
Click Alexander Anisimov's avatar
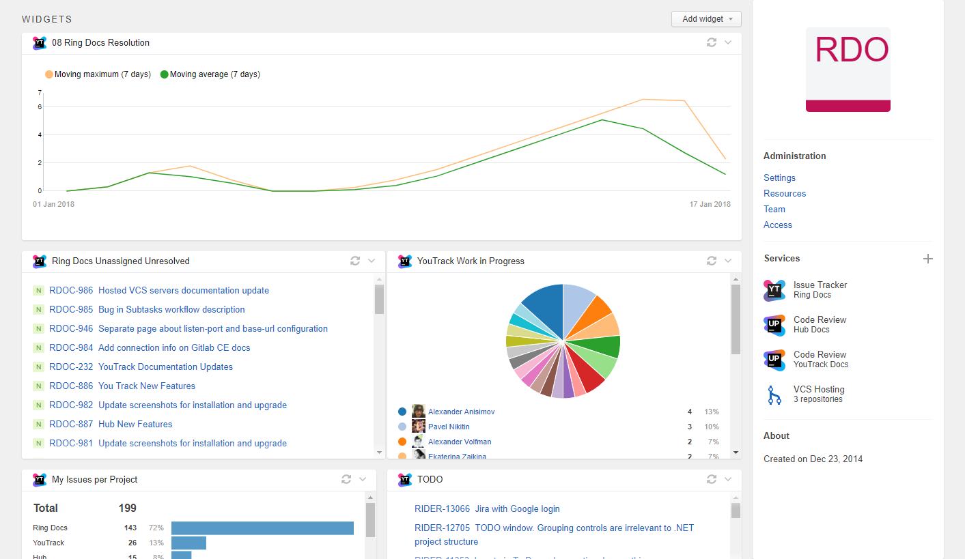pos(419,412)
